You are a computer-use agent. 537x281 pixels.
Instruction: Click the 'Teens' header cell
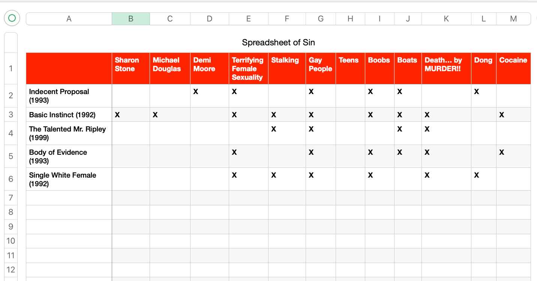(x=350, y=68)
